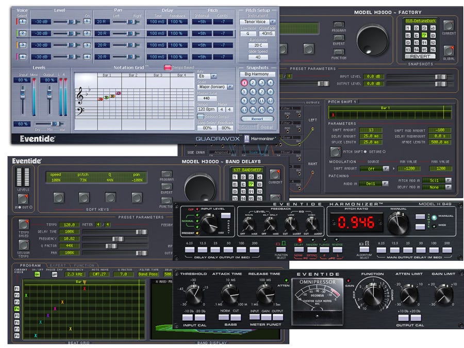Select the DETUNE radio option
This screenshot has width=464, height=348.
[x=384, y=152]
